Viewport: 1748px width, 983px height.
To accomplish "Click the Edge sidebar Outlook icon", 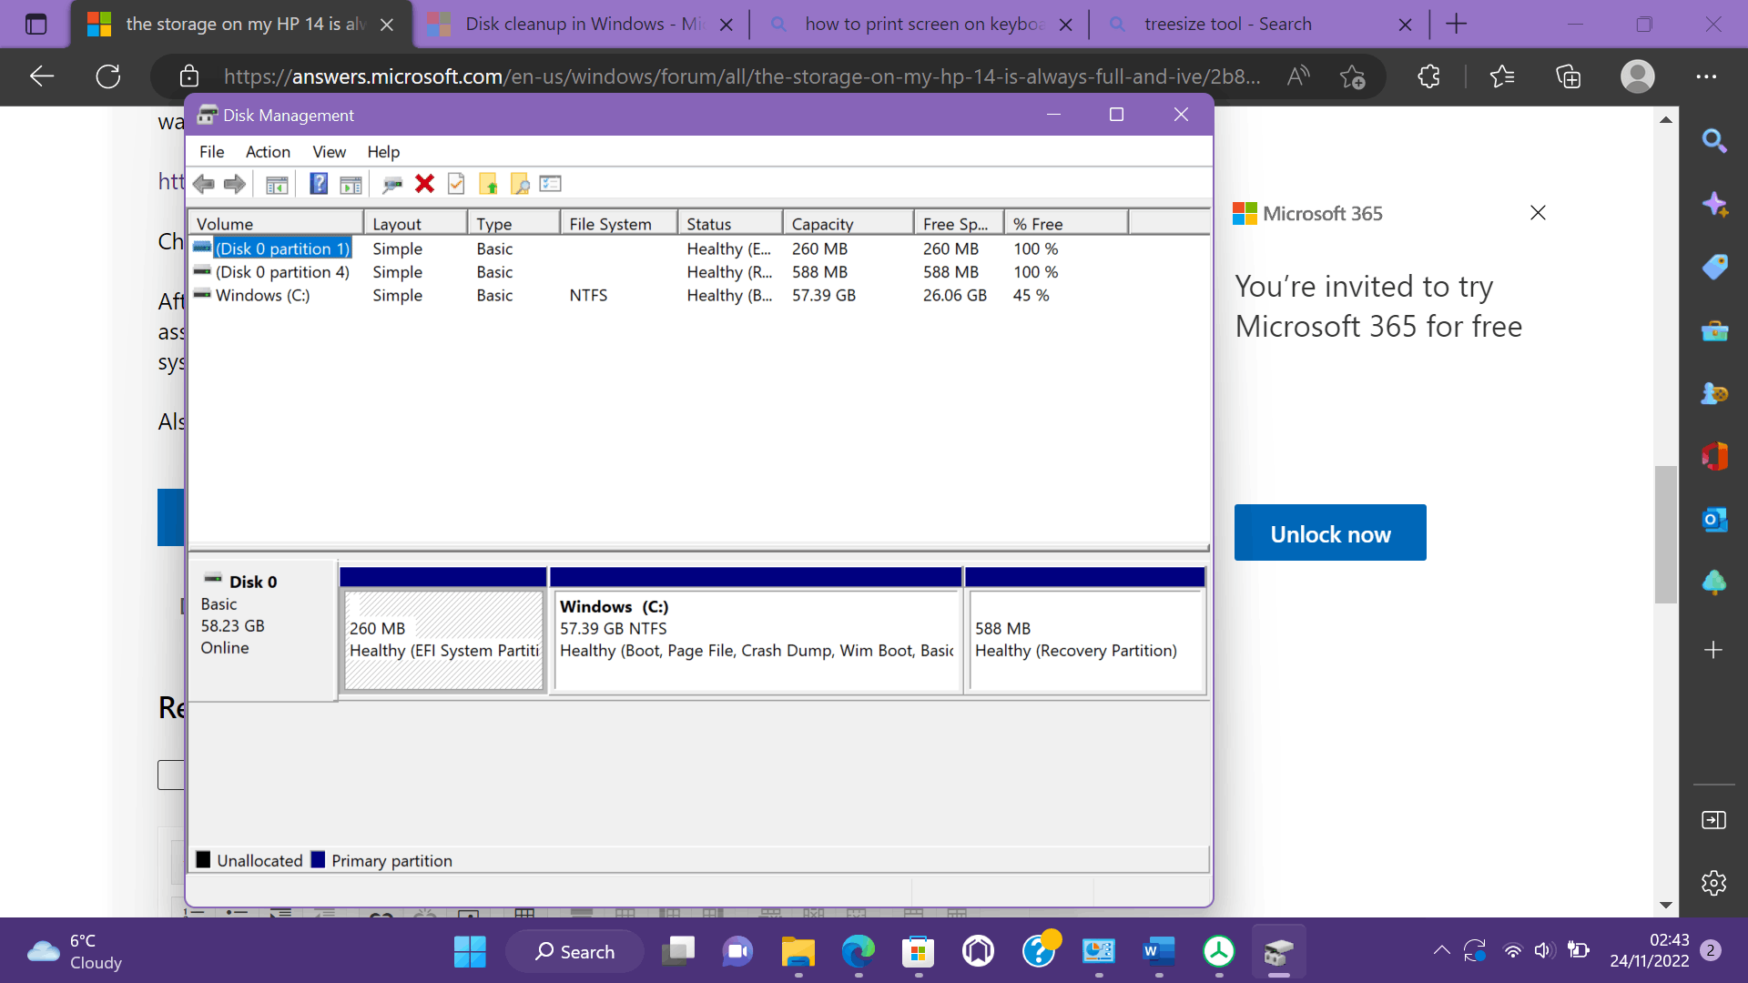I will coord(1714,520).
